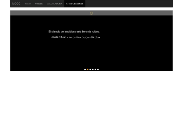Click the quote text about envidioso
Viewport: 183px width, 137px height.
74,31
